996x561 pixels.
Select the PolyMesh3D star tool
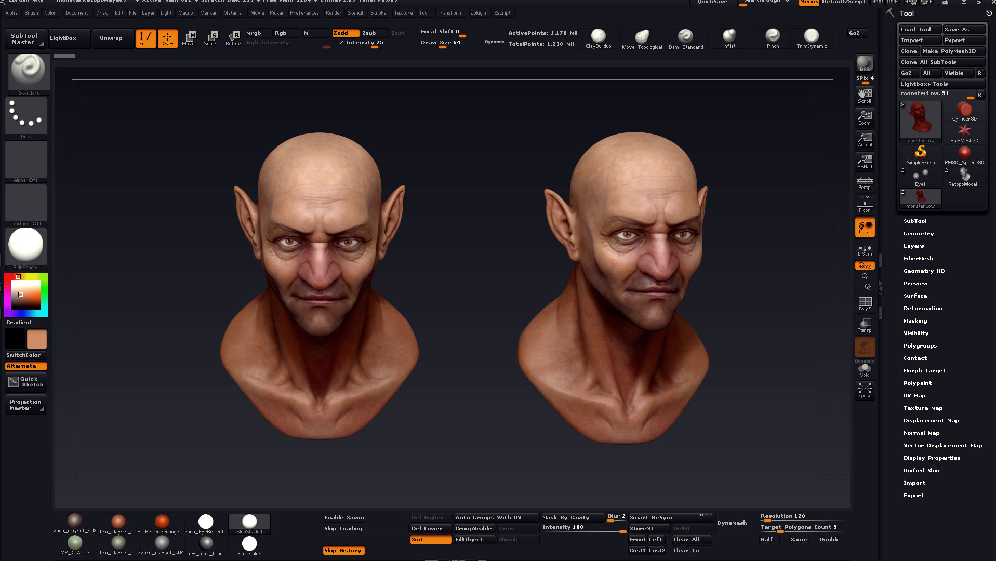pyautogui.click(x=964, y=133)
